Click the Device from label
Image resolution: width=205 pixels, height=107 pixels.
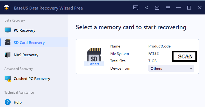pos(120,68)
